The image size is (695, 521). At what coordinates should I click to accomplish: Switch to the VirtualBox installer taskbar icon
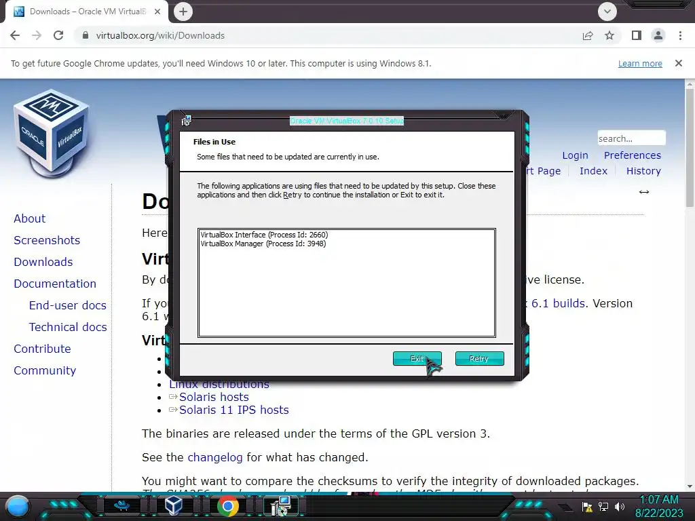[282, 506]
